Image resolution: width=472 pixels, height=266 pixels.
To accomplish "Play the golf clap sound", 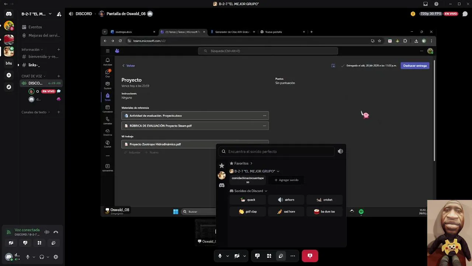I will (x=247, y=212).
